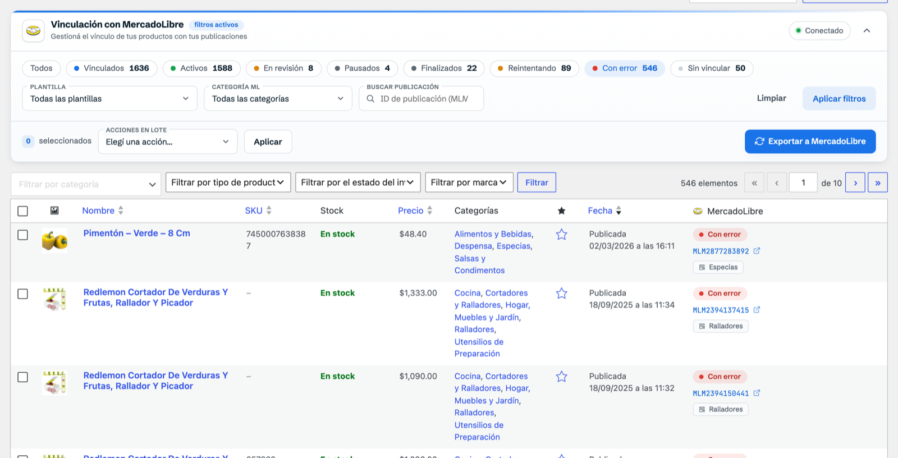
Task: Click the image column header icon
Action: point(54,210)
